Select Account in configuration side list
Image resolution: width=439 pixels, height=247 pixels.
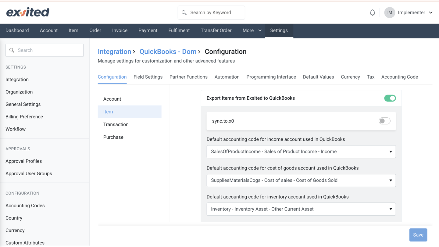click(x=130, y=99)
